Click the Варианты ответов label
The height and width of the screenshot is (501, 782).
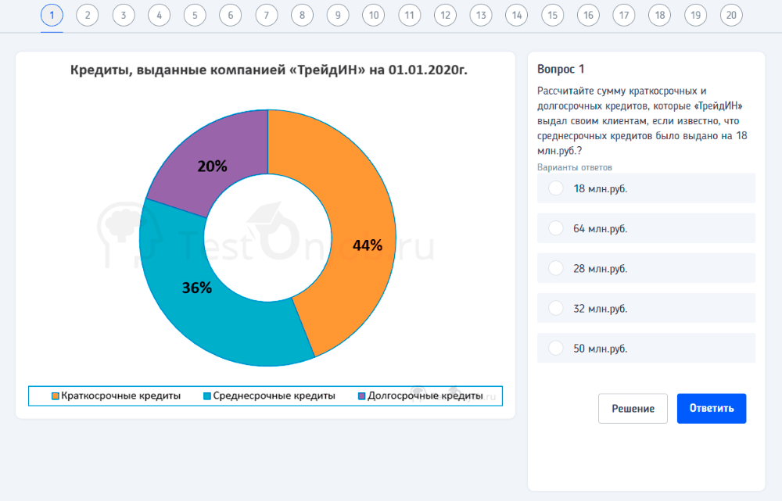575,167
